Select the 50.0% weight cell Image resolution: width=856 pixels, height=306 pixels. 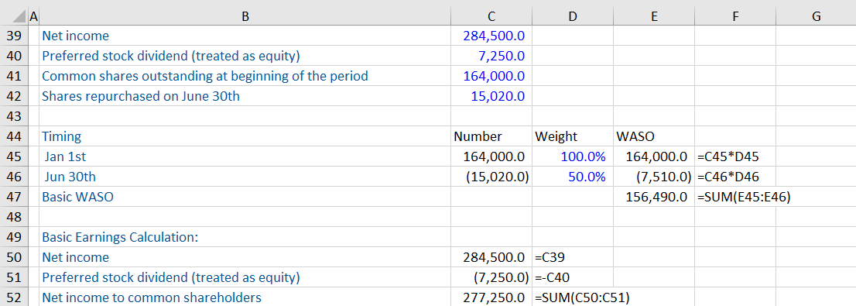pyautogui.click(x=573, y=177)
